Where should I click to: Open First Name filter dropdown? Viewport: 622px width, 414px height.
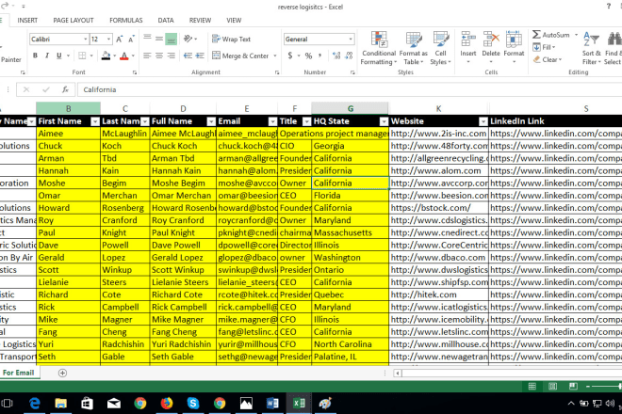tap(95, 121)
